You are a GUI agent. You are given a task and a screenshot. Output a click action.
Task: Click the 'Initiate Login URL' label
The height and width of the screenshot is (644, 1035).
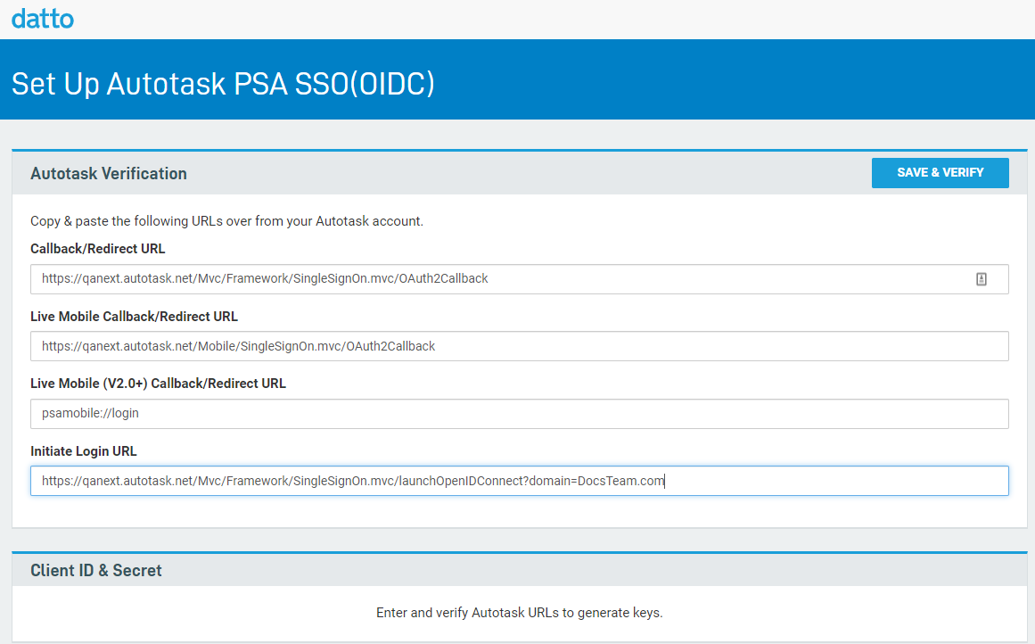coord(83,451)
